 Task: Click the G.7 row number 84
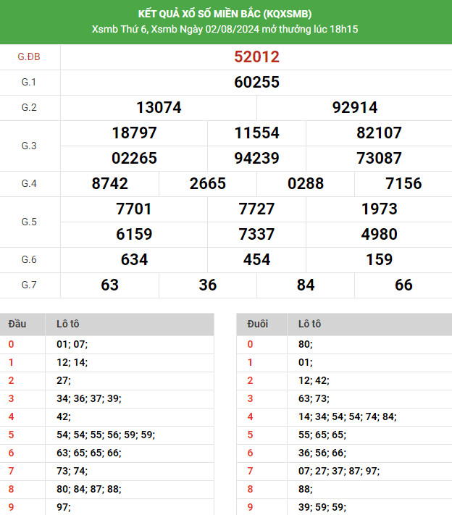[306, 285]
